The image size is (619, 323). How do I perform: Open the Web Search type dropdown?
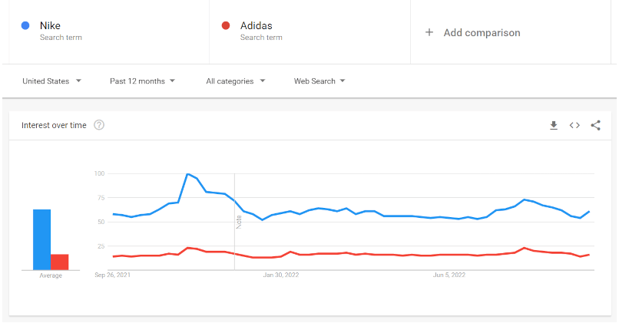[x=319, y=81]
